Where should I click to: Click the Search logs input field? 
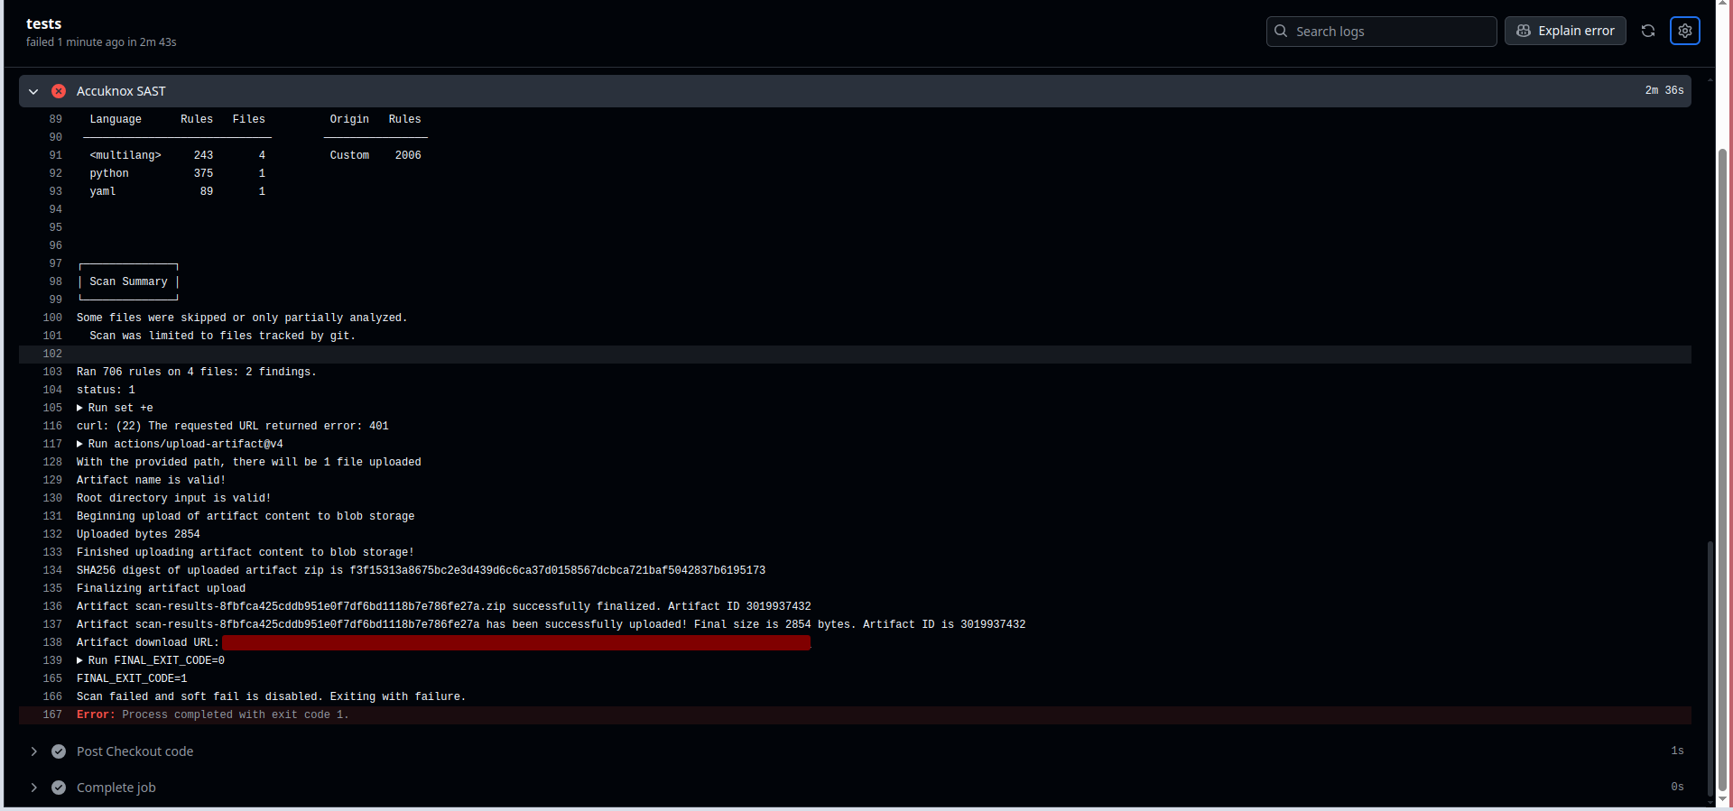click(1381, 31)
